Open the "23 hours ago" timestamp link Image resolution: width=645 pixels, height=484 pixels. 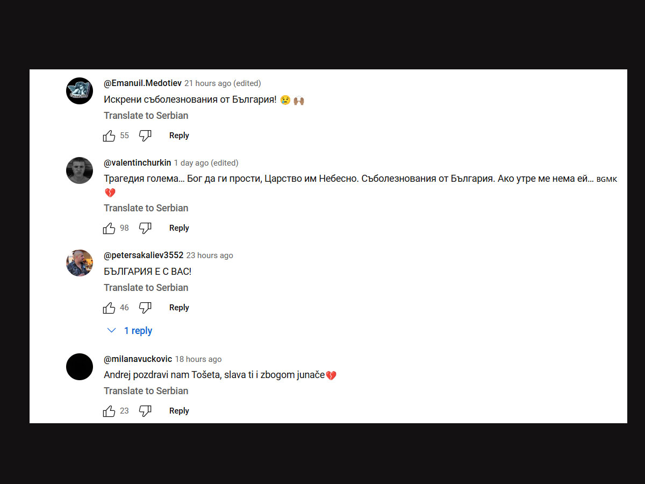click(x=210, y=255)
